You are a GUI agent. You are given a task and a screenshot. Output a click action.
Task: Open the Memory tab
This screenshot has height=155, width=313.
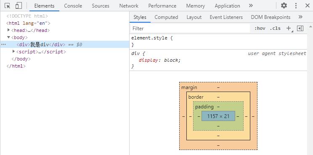point(196,6)
